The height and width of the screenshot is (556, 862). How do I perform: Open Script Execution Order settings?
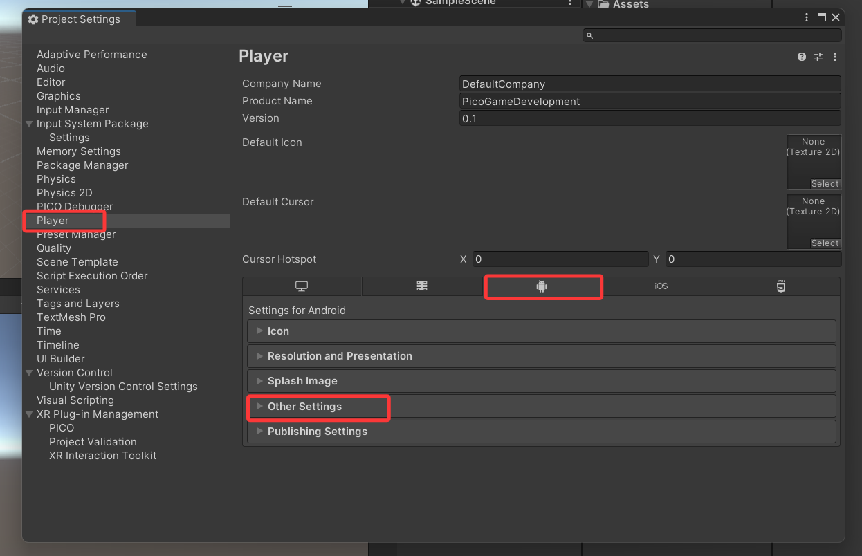pos(92,276)
